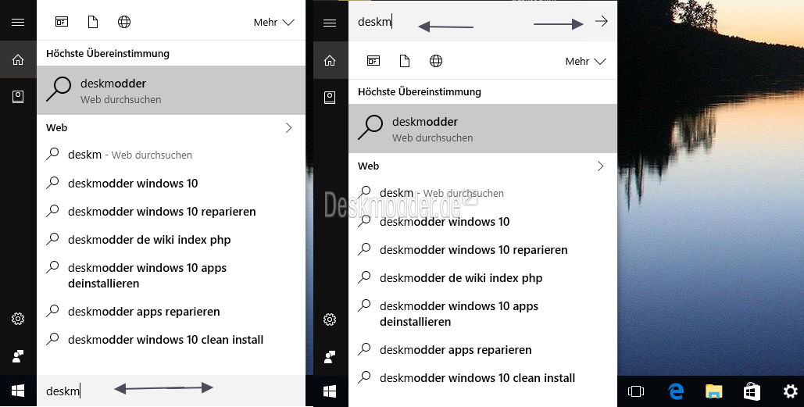804x407 pixels.
Task: Open the Feedback icon in the left panel sidebar
Action: [18, 357]
